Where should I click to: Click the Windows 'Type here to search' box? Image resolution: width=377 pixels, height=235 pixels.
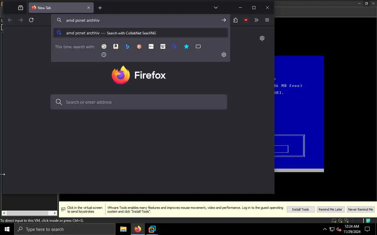(x=65, y=229)
